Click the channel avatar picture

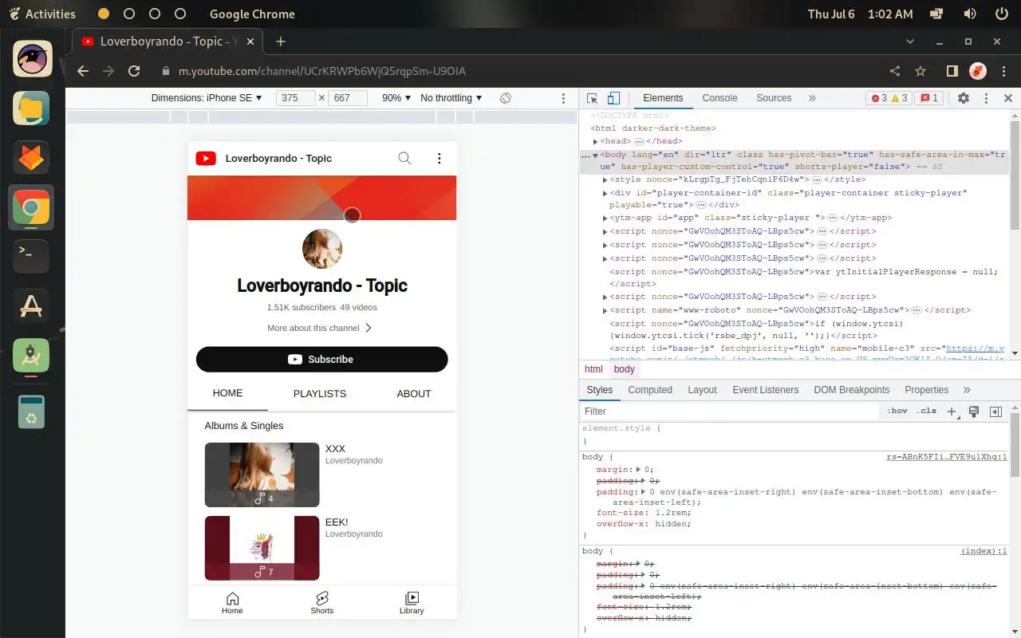[322, 249]
